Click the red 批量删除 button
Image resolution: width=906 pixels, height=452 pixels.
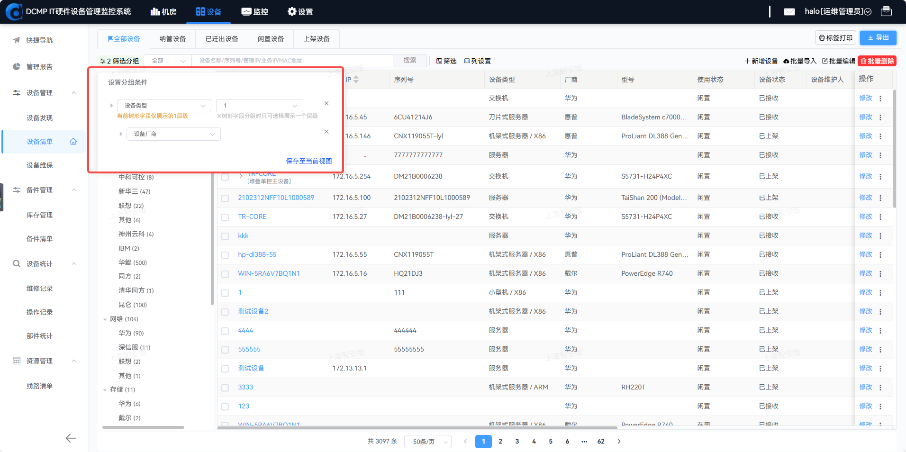(877, 61)
